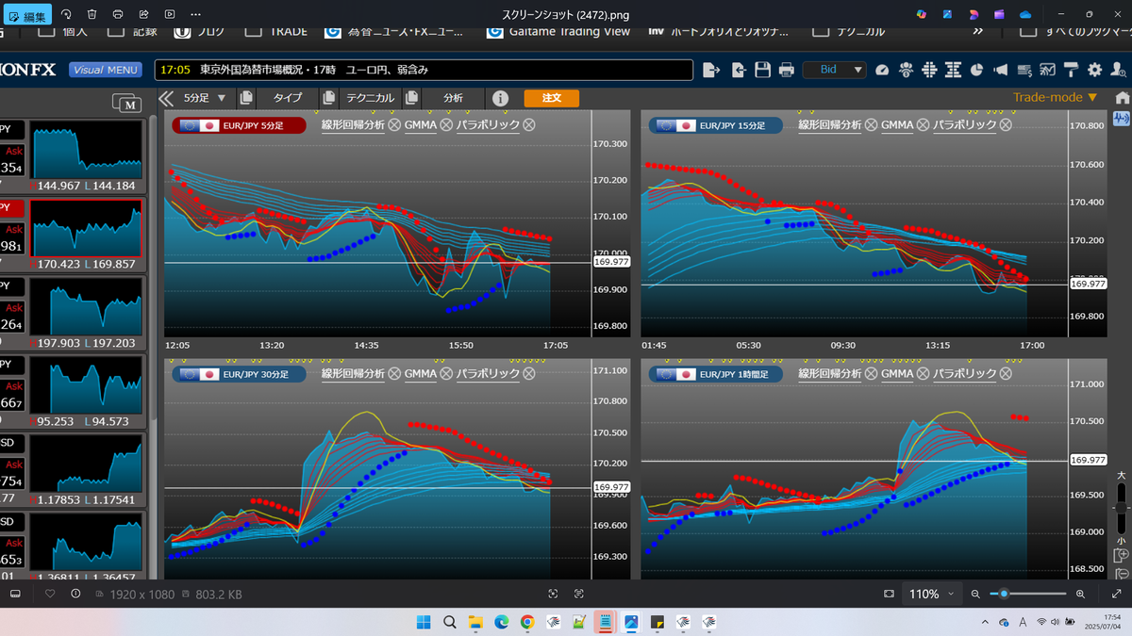Remove GMMA from EUR/JPY 1時間足 chart
The image size is (1132, 636).
923,374
